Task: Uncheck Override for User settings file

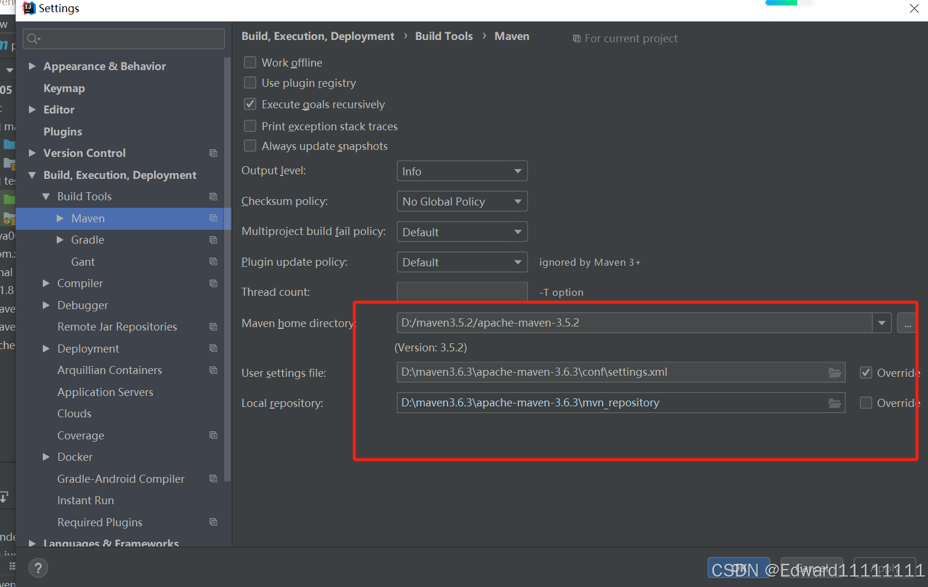Action: click(866, 373)
